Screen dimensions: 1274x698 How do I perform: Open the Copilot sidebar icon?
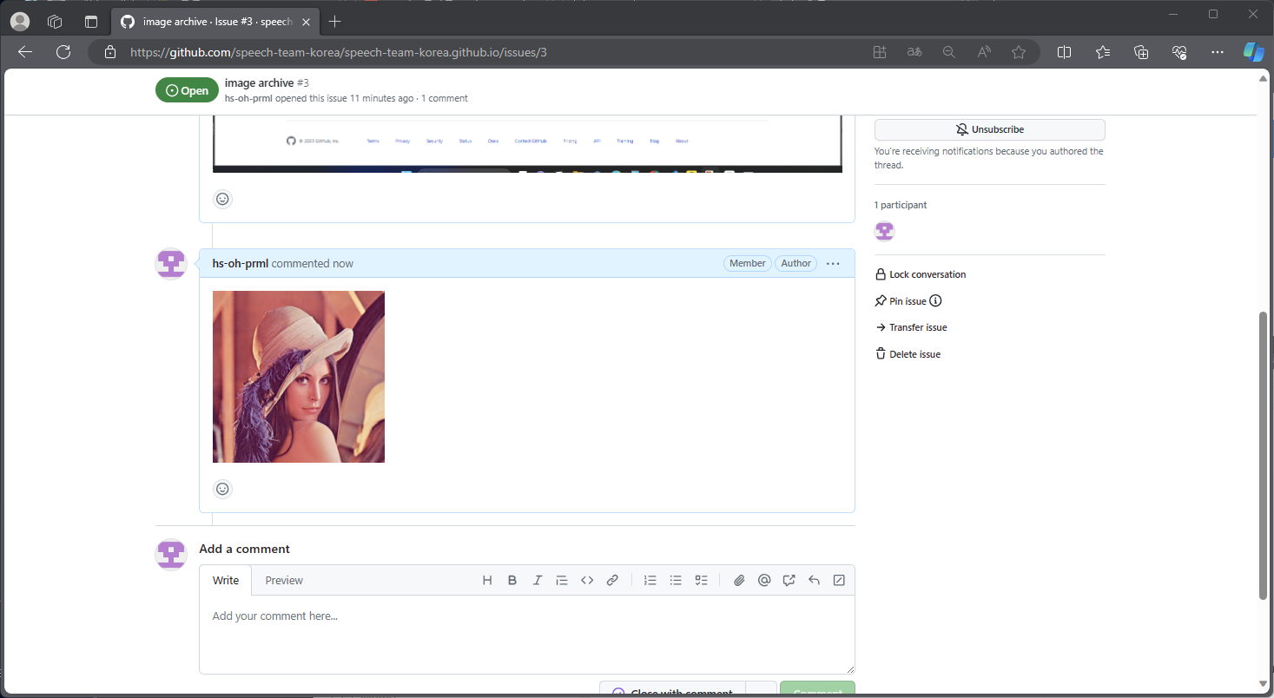1253,52
